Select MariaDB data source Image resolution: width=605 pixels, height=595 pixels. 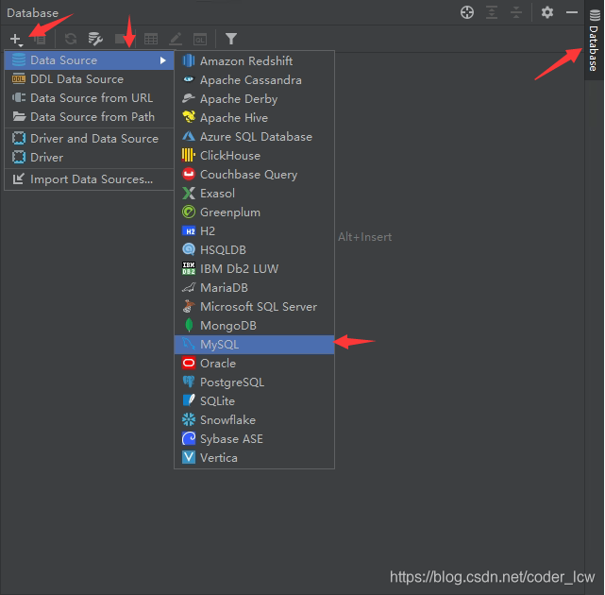coord(254,288)
